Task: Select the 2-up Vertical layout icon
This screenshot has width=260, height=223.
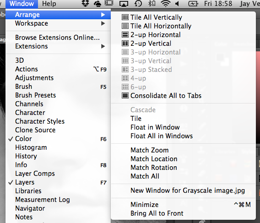Action: pos(125,44)
